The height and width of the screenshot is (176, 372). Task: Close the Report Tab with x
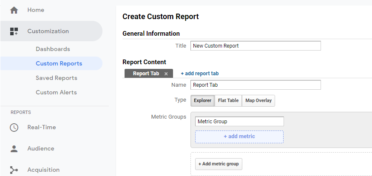[166, 74]
